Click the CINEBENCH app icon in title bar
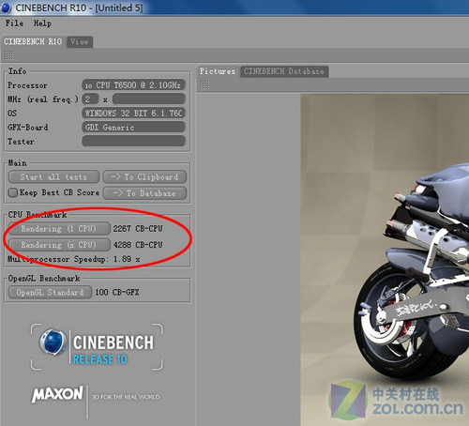This screenshot has height=426, width=469. pyautogui.click(x=7, y=8)
